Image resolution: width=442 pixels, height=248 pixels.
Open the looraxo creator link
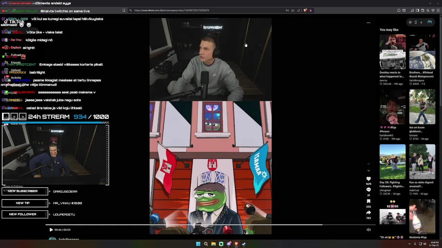[414, 135]
